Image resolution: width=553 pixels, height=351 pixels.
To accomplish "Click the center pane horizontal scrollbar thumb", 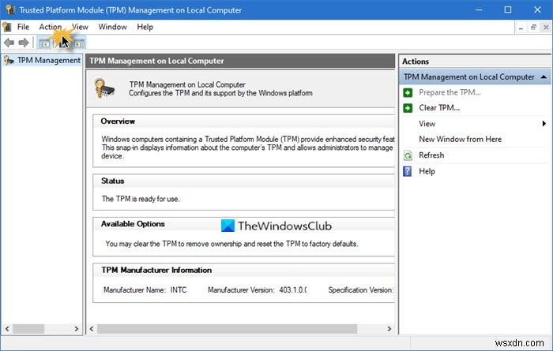I will (228, 329).
